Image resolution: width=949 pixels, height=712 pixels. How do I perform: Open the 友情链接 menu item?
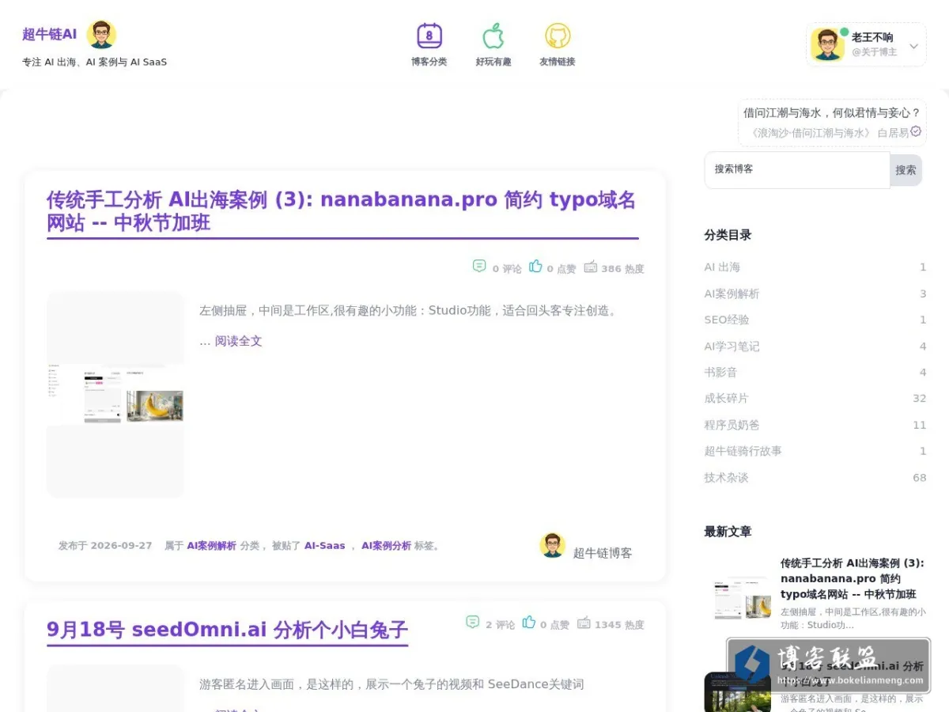pyautogui.click(x=558, y=62)
